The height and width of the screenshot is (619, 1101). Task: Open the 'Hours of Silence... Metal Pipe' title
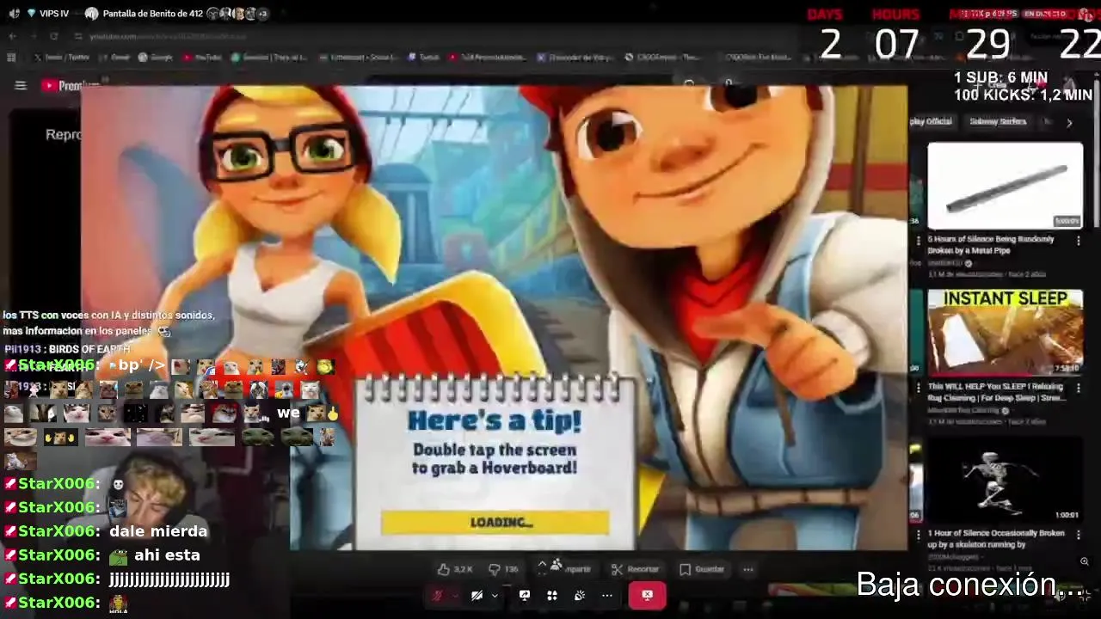click(991, 245)
